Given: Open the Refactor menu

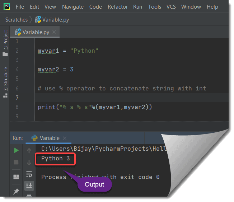Looking at the screenshot, I should click(118, 7).
